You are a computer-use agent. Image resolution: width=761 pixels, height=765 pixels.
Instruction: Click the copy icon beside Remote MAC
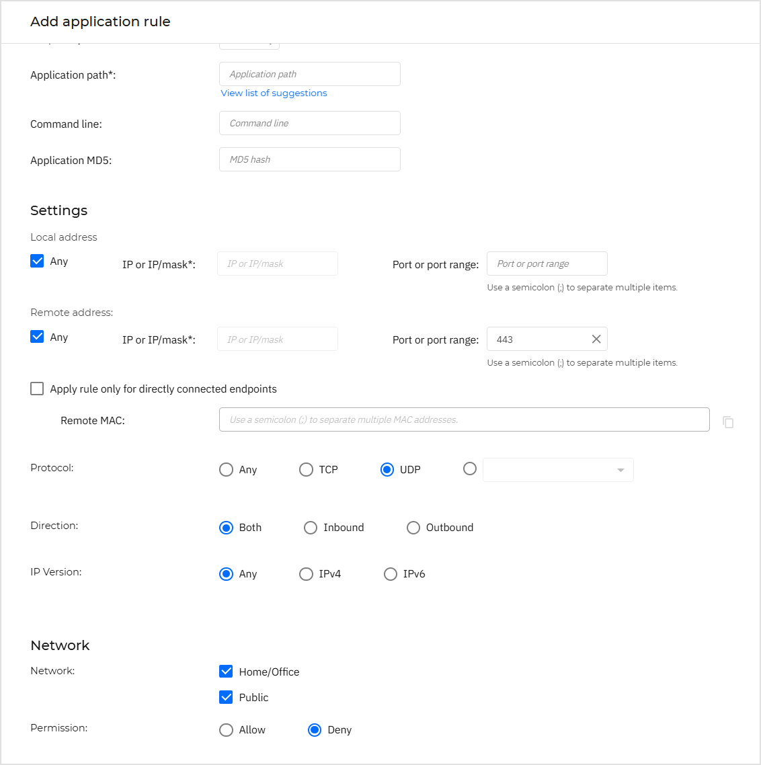[728, 422]
